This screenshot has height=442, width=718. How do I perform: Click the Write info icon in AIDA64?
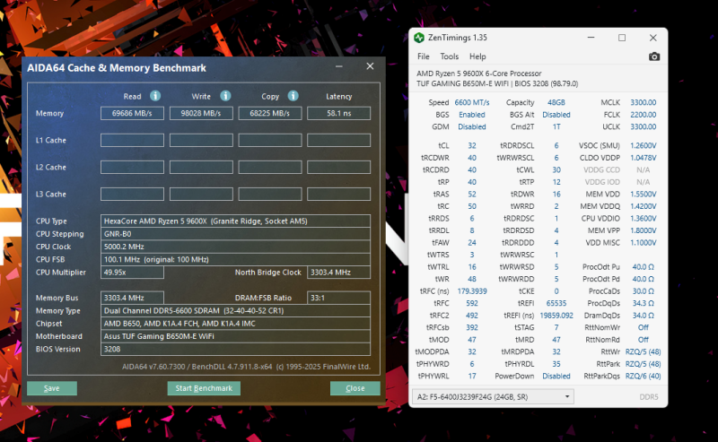(x=225, y=96)
